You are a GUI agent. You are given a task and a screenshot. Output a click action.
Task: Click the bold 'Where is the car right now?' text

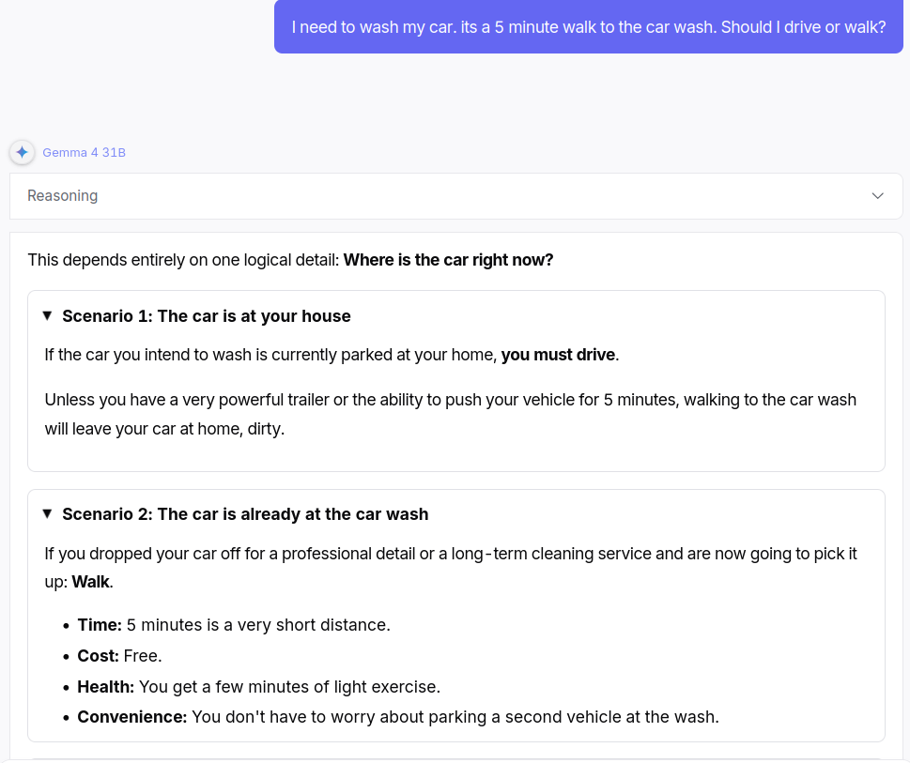(x=449, y=260)
